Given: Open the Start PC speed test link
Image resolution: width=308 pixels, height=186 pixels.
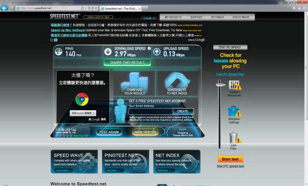Looking at the screenshot, I should point(230,166).
